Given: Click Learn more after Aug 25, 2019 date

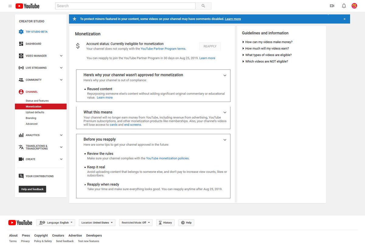Looking at the screenshot, I should coord(207,58).
